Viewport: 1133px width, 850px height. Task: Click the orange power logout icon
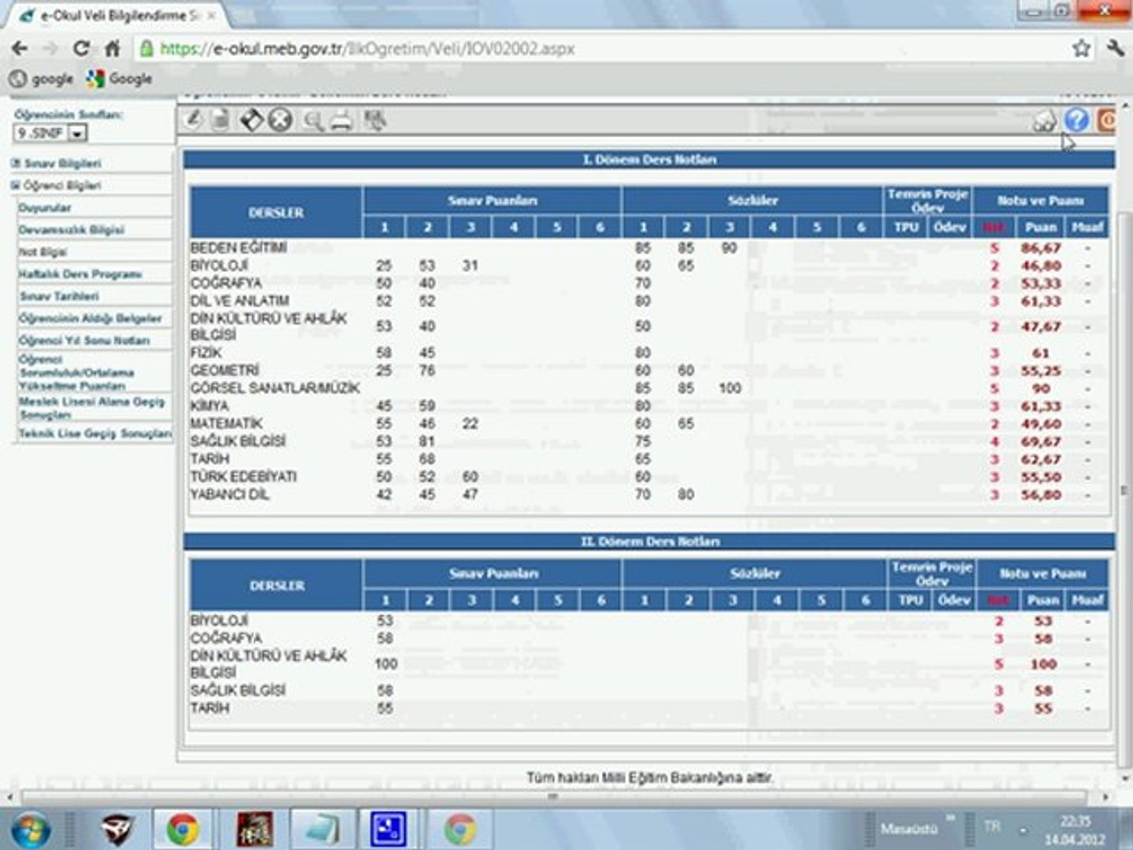coord(1108,120)
